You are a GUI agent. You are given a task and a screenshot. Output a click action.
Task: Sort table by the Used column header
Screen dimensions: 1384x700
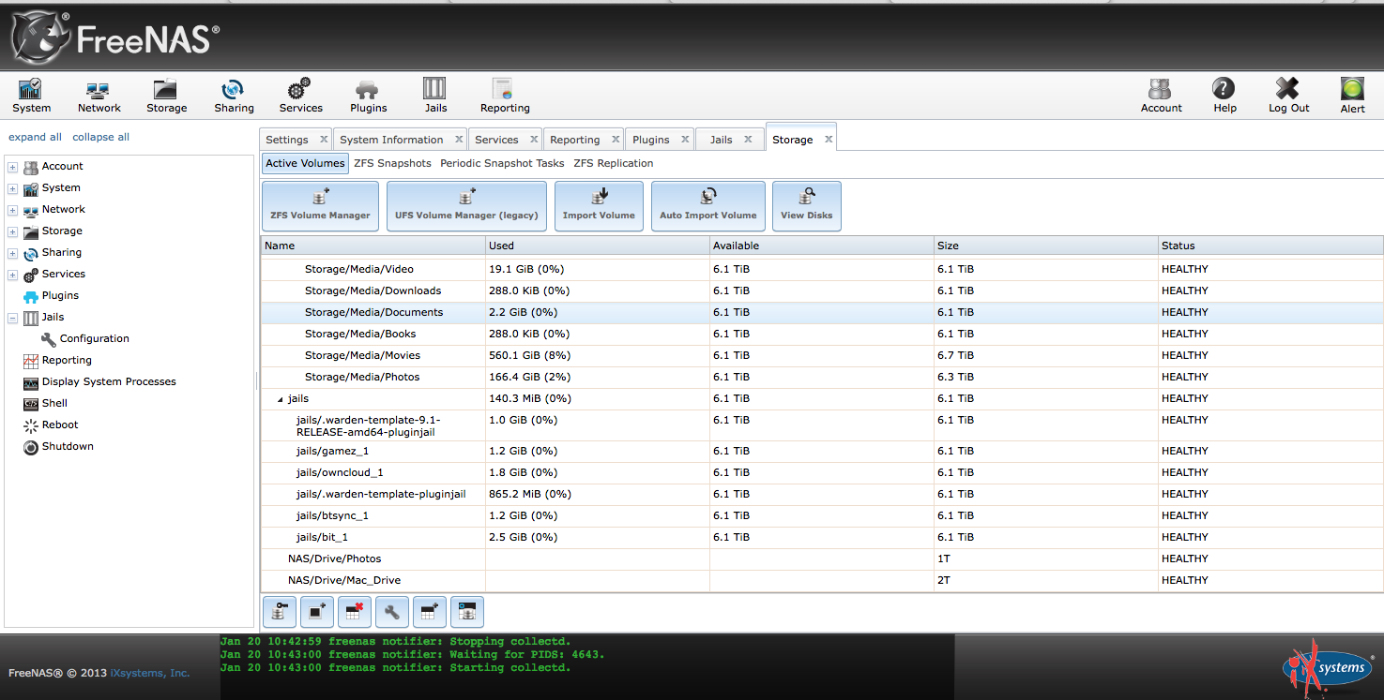[x=597, y=246]
